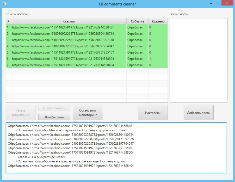
Task: Stop monitoring via Остановить мониторинг button
Action: [x=88, y=113]
